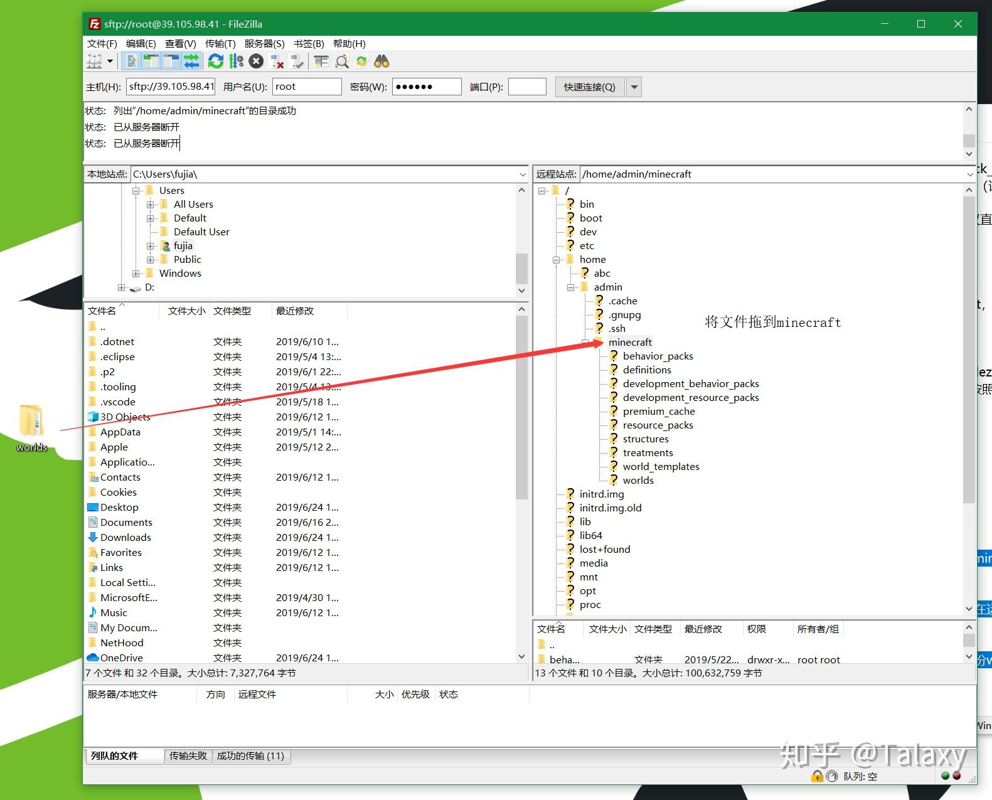This screenshot has width=992, height=800.
Task: Open the 帮助(H) menu
Action: tap(349, 43)
